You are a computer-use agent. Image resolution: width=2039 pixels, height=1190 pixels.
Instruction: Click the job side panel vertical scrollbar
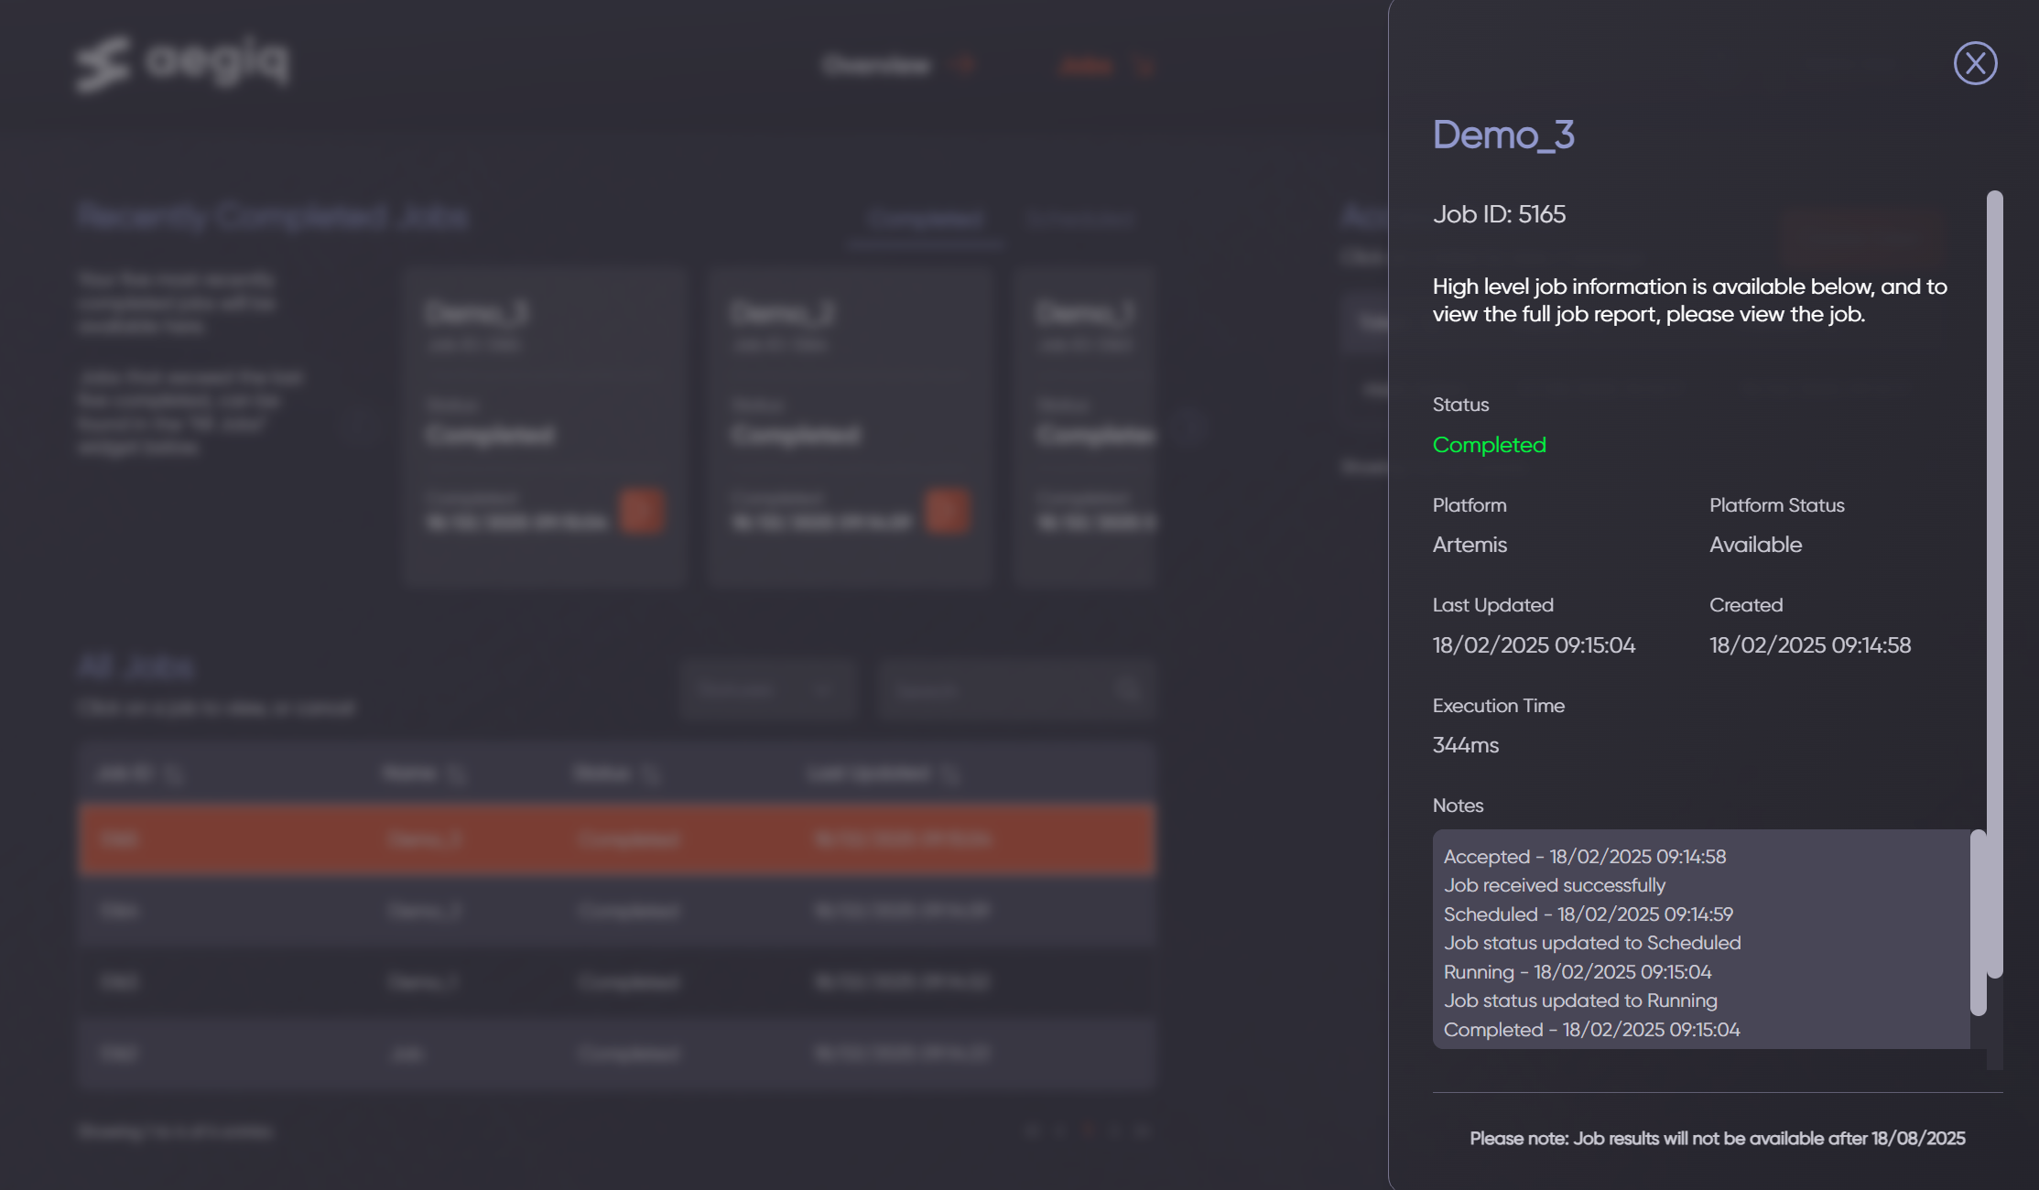(1994, 584)
